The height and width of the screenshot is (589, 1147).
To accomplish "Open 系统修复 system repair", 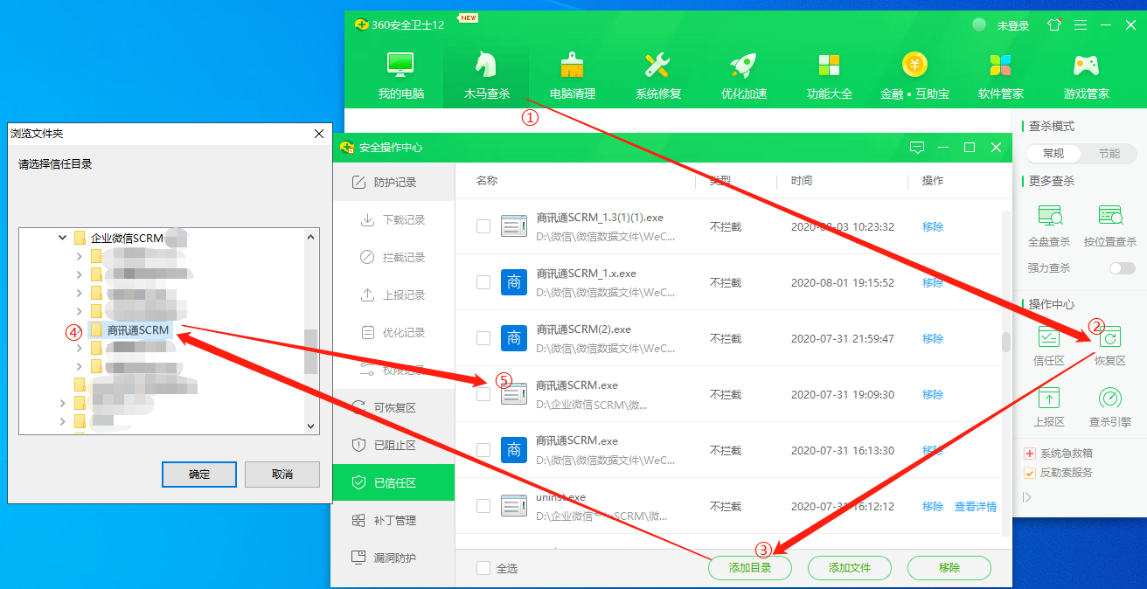I will click(x=657, y=76).
